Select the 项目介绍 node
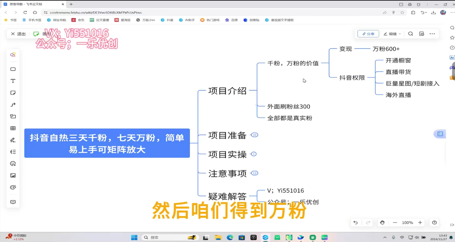 227,91
